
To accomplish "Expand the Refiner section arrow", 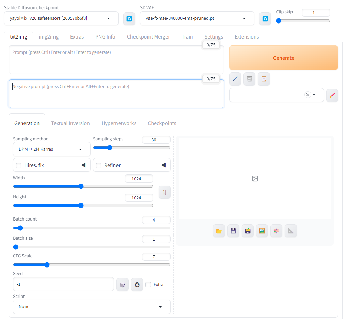I will (163, 165).
